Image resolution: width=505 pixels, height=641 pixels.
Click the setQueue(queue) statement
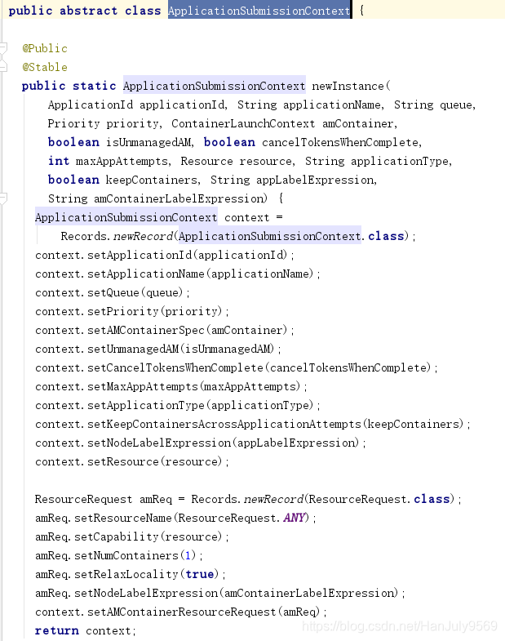[113, 292]
